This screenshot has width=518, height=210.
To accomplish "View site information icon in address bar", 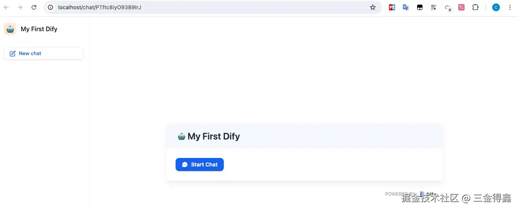I will (50, 7).
